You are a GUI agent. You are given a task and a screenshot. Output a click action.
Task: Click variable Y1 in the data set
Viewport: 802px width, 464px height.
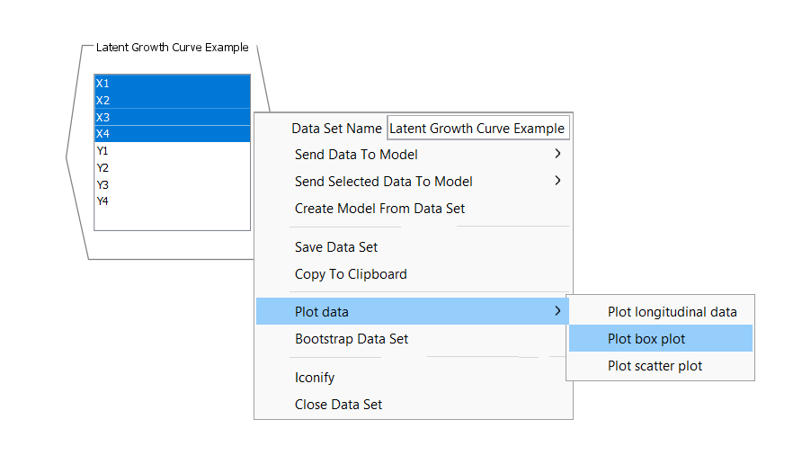tap(171, 150)
